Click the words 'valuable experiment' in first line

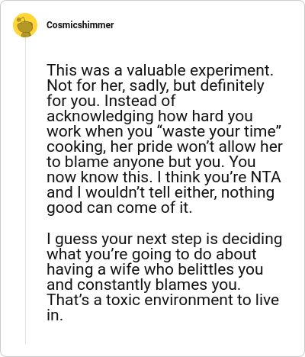(x=200, y=70)
